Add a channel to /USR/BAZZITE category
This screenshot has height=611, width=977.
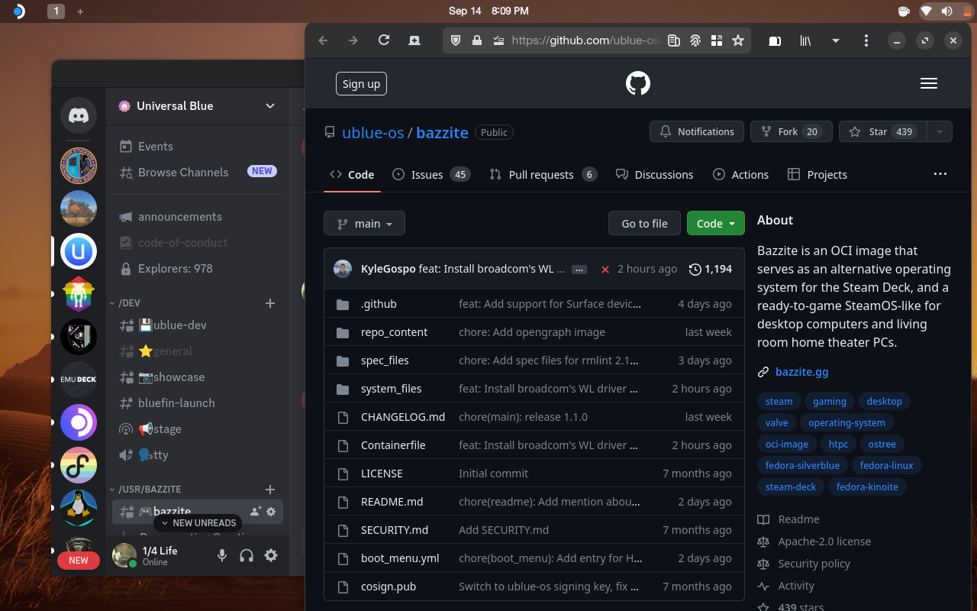tap(269, 489)
